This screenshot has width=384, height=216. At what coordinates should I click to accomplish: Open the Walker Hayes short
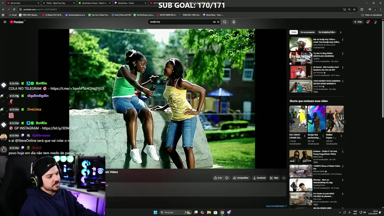pos(335,119)
